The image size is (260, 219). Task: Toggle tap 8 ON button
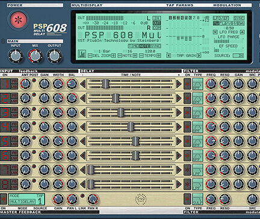(5, 184)
